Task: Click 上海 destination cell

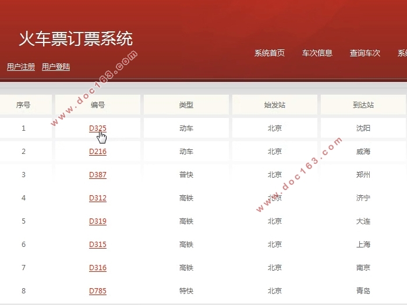Action: 363,245
